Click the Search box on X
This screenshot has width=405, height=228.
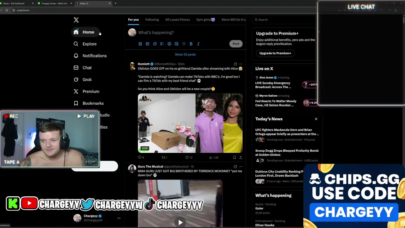pos(285,20)
